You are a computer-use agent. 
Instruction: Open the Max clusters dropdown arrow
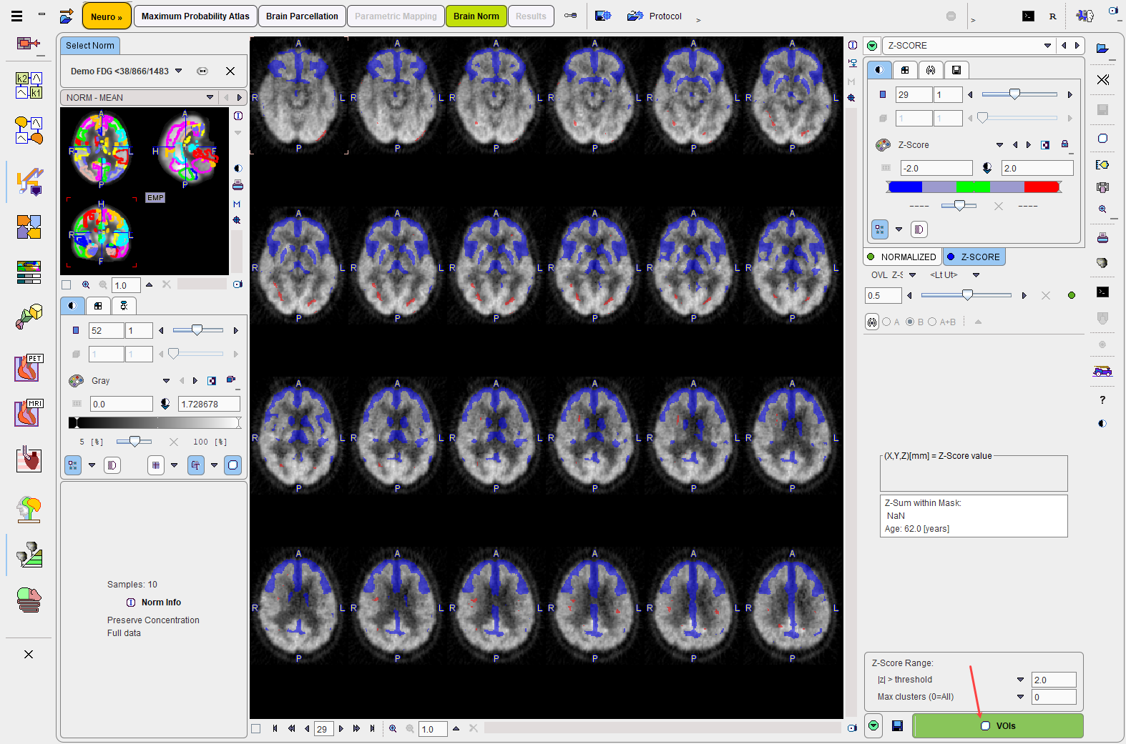tap(1020, 697)
